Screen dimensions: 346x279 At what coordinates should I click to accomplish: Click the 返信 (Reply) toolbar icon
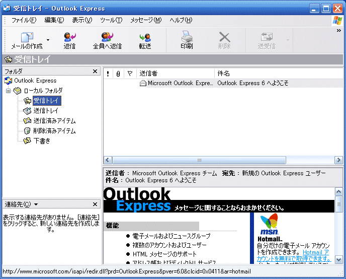(x=70, y=37)
